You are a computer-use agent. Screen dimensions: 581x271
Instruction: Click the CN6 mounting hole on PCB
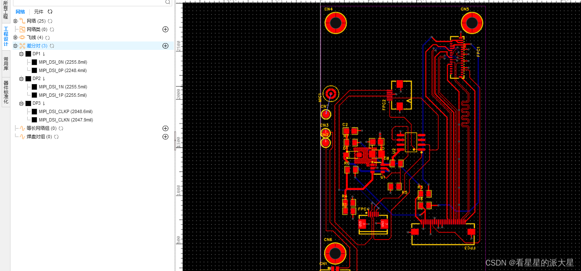(336, 253)
